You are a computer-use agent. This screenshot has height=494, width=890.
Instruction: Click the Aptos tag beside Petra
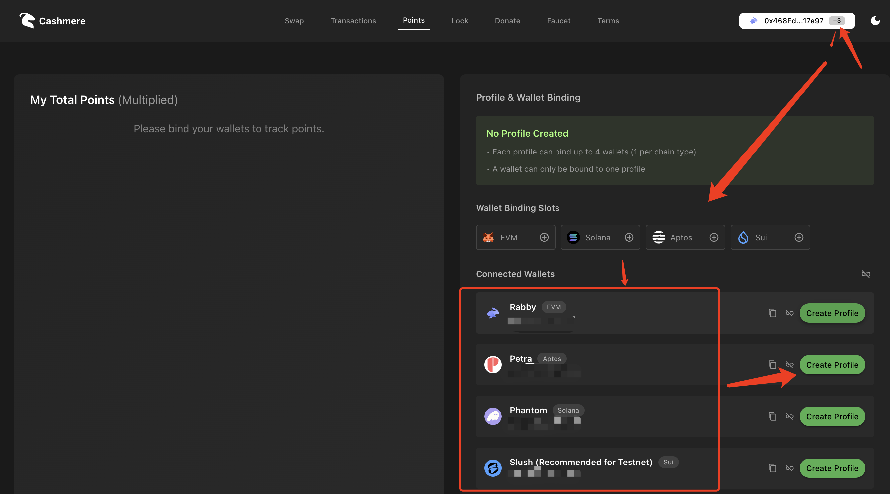552,359
